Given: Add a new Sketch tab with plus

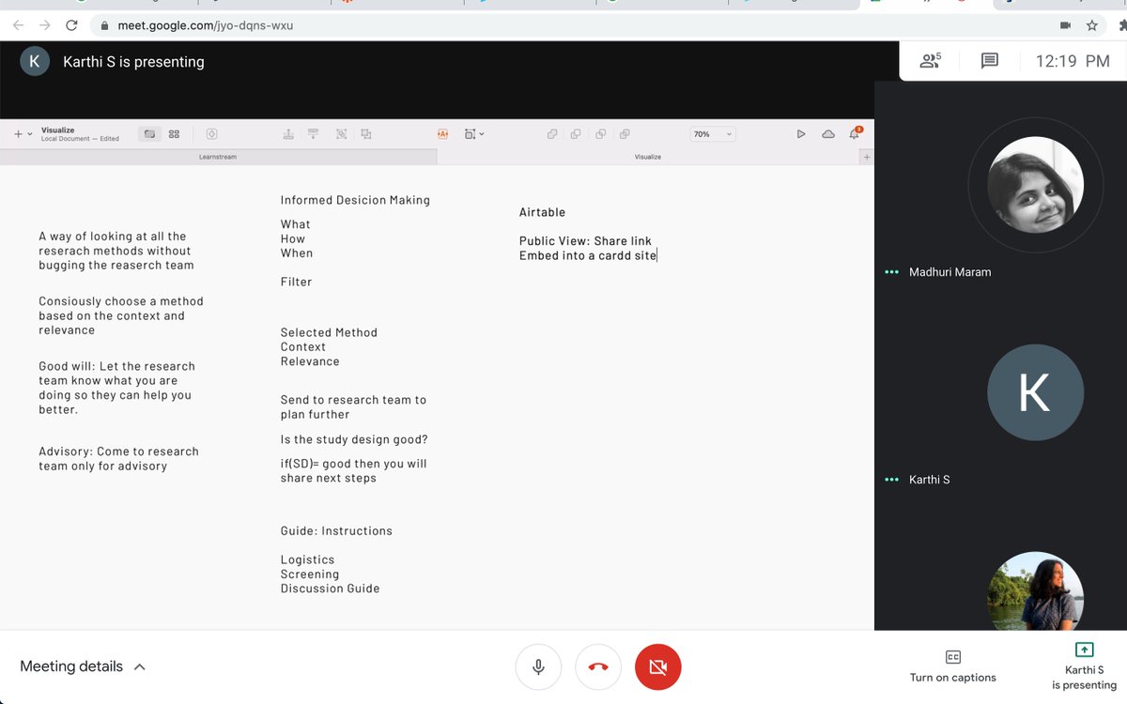Looking at the screenshot, I should click(x=867, y=157).
